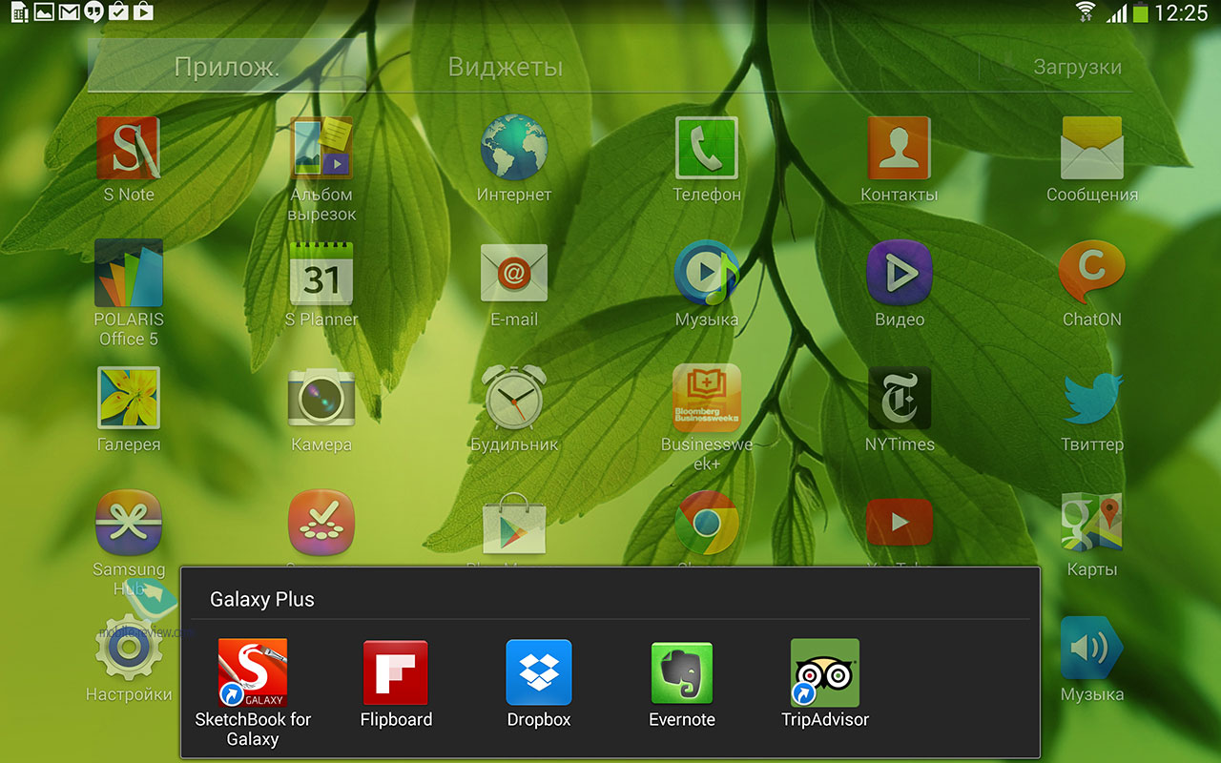Viewport: 1221px width, 763px height.
Task: Open the Карты maps app
Action: tap(1092, 523)
